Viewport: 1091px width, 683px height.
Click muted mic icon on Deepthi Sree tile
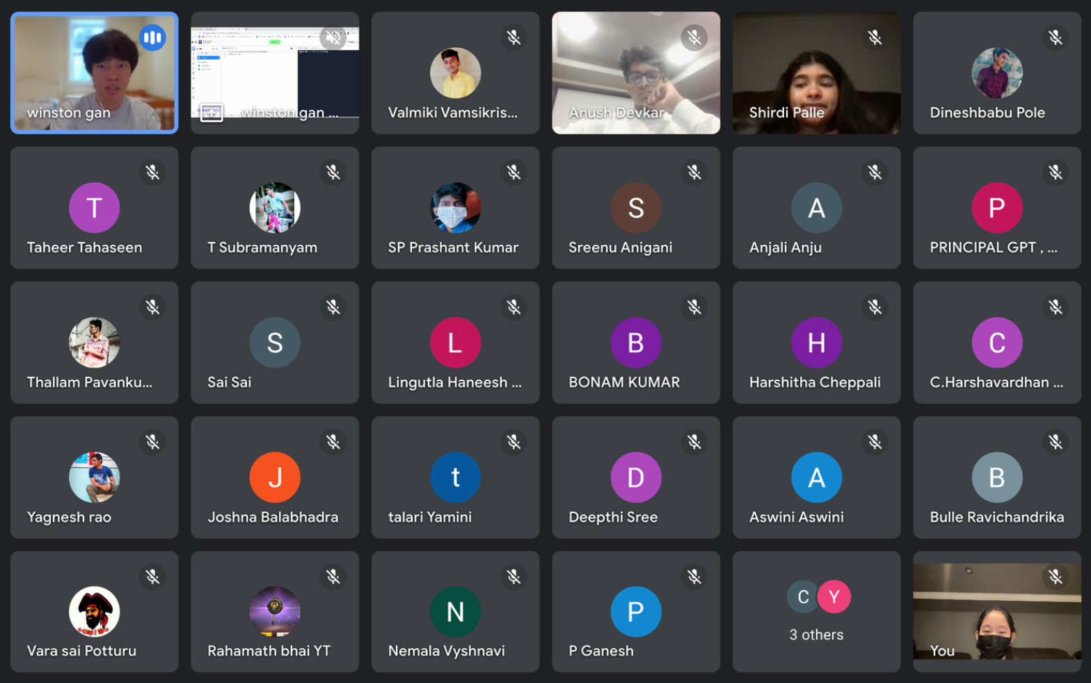click(694, 442)
